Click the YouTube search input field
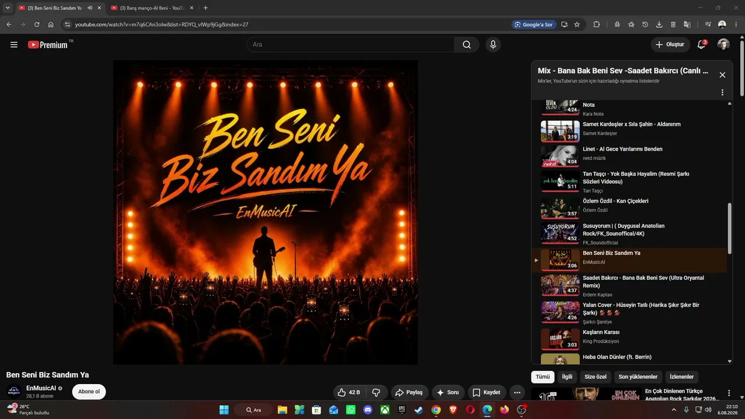This screenshot has width=745, height=419. (350, 45)
